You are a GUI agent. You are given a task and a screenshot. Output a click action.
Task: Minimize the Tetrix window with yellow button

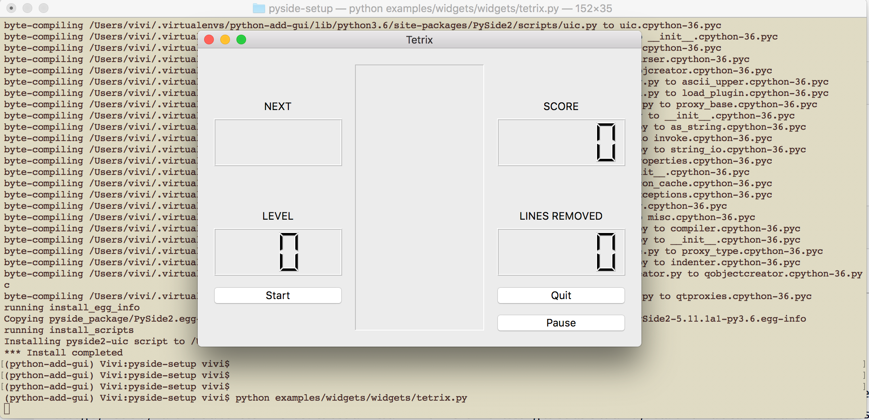[x=225, y=40]
